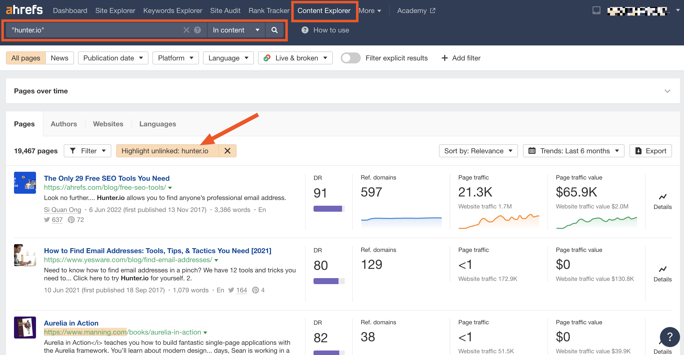This screenshot has width=684, height=355.
Task: Click Highlight unlinked: hunter.io chip
Action: coord(167,151)
